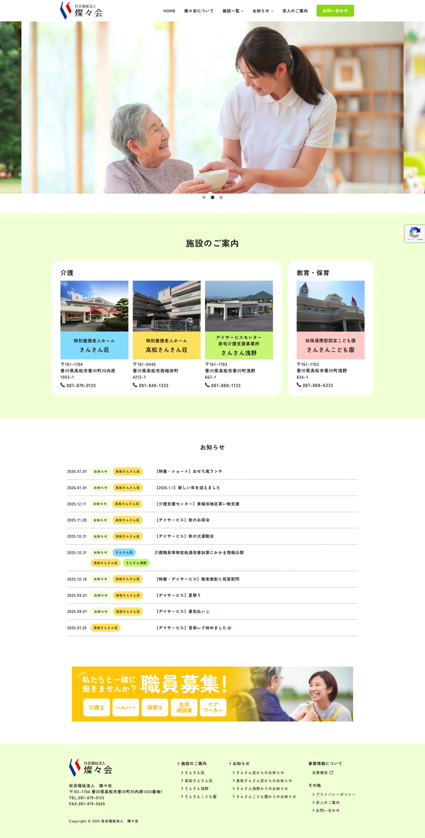425x838 pixels.
Task: Click 高松さんさん荘 tag on 2025.07.26 row
Action: (x=106, y=628)
